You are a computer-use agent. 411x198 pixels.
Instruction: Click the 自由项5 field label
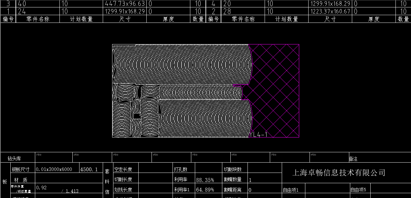[358, 190]
